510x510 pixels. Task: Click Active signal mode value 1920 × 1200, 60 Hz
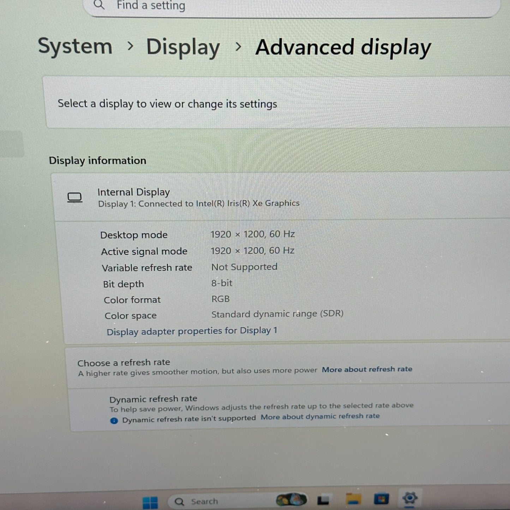tap(252, 251)
